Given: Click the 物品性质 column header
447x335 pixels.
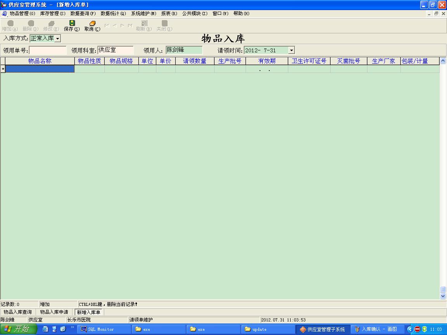Looking at the screenshot, I should (x=90, y=61).
